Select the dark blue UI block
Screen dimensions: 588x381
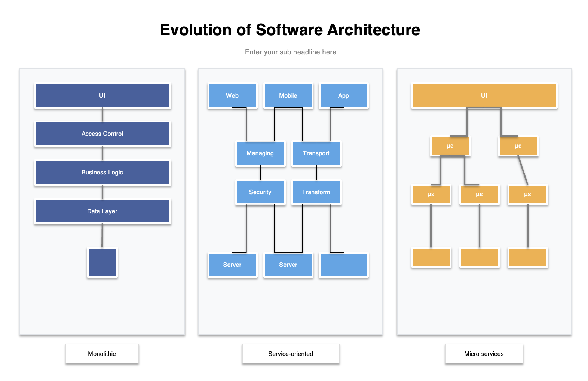(x=102, y=95)
